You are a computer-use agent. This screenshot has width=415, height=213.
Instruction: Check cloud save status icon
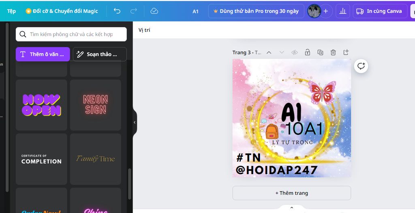tap(154, 11)
